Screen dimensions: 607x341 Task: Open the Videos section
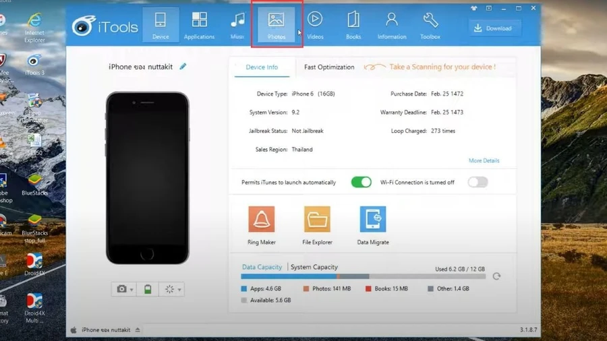[x=315, y=25]
